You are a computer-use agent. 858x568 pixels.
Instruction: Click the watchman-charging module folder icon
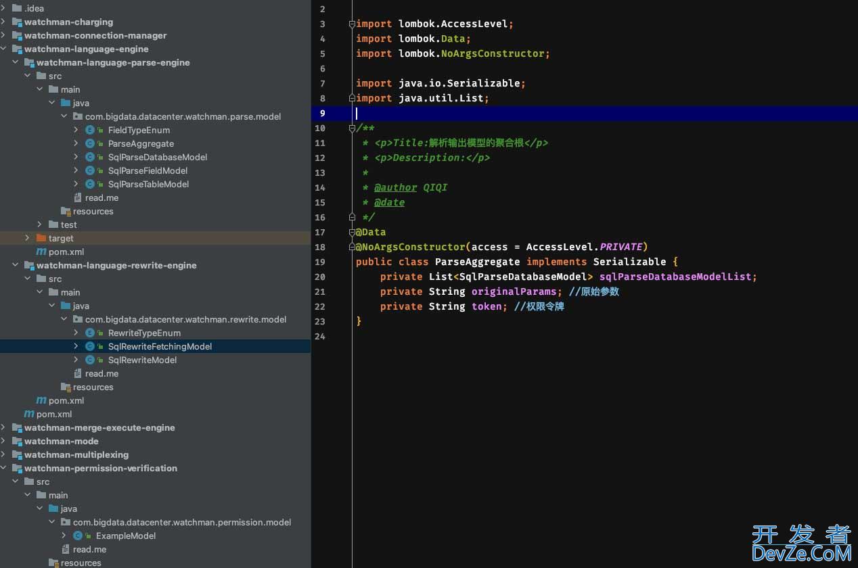pos(17,22)
